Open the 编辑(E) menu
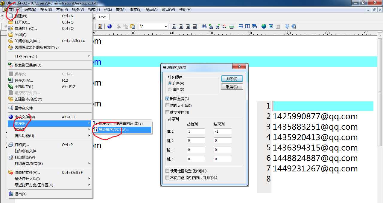383x203 pixels. click(x=30, y=10)
